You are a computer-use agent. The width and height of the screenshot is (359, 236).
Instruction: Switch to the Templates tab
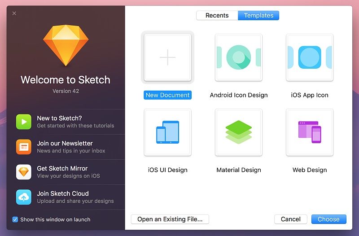point(258,15)
